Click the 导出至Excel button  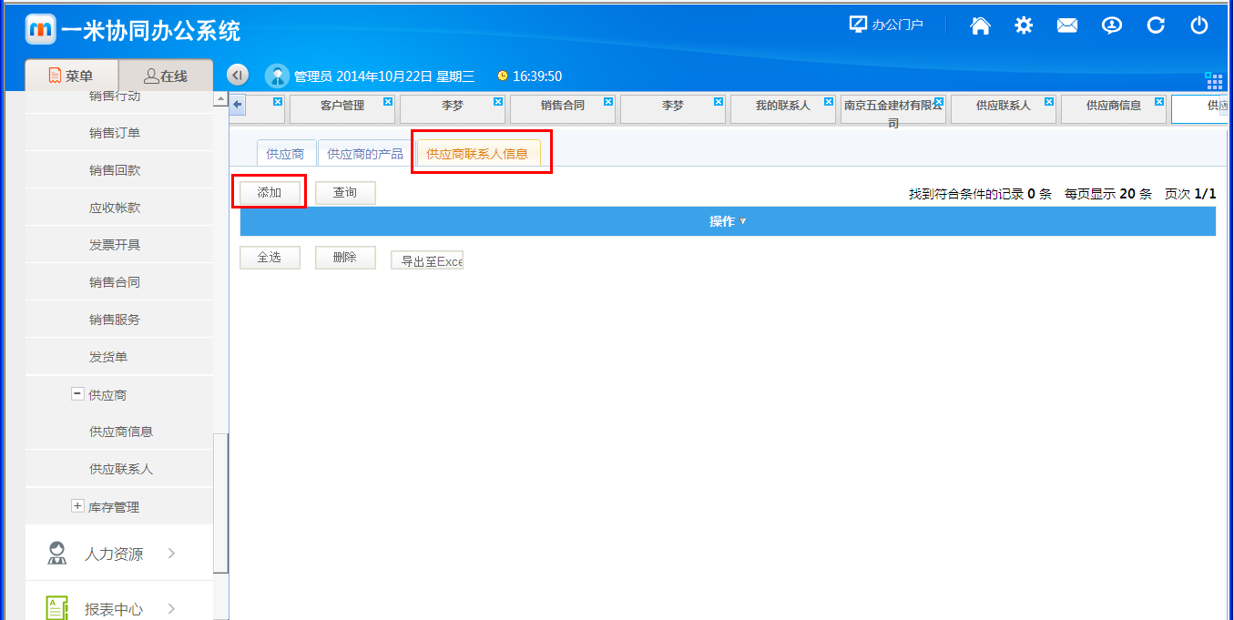click(427, 260)
